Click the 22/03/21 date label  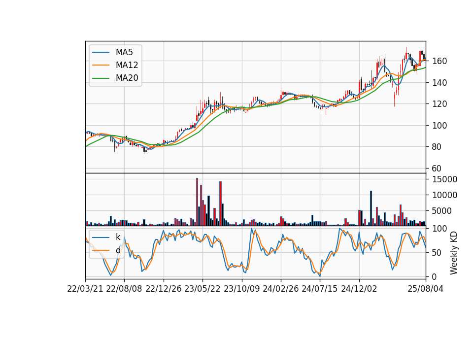[x=85, y=289]
